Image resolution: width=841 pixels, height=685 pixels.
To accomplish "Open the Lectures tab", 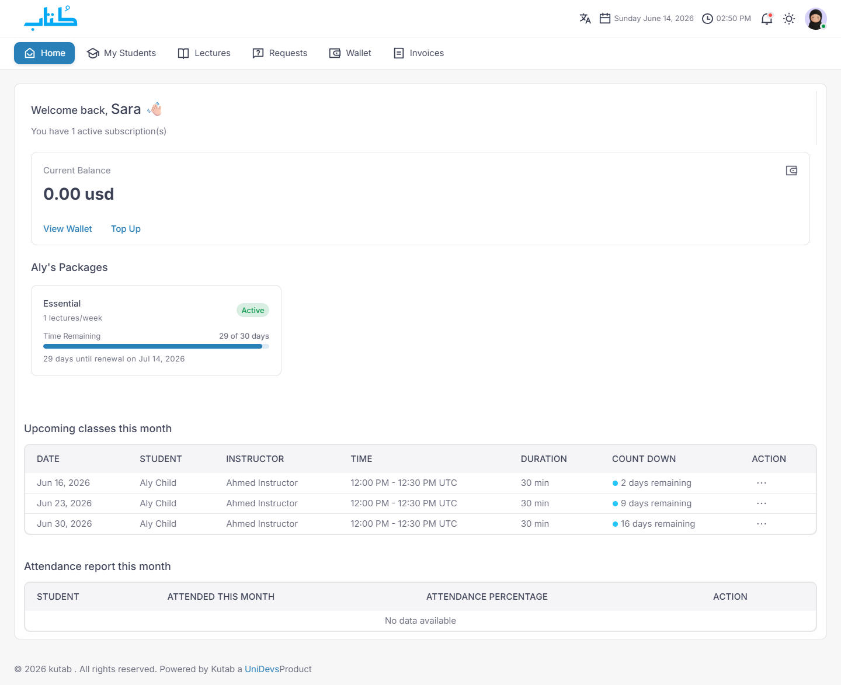I will point(204,53).
